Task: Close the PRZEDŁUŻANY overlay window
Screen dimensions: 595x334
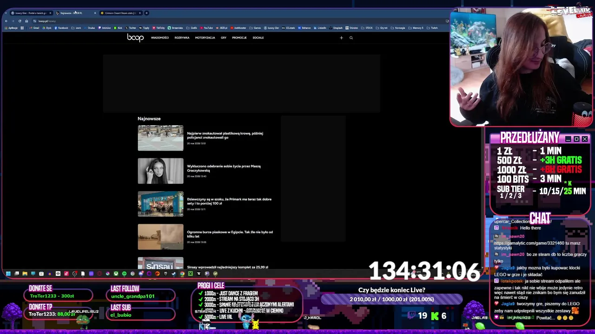Action: click(585, 139)
